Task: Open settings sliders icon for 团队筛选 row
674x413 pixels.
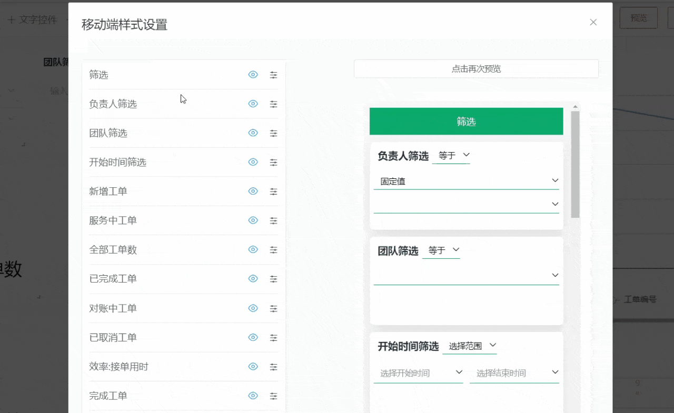Action: pyautogui.click(x=274, y=133)
